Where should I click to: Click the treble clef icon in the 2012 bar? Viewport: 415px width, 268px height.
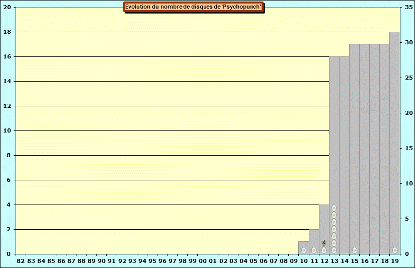point(324,243)
